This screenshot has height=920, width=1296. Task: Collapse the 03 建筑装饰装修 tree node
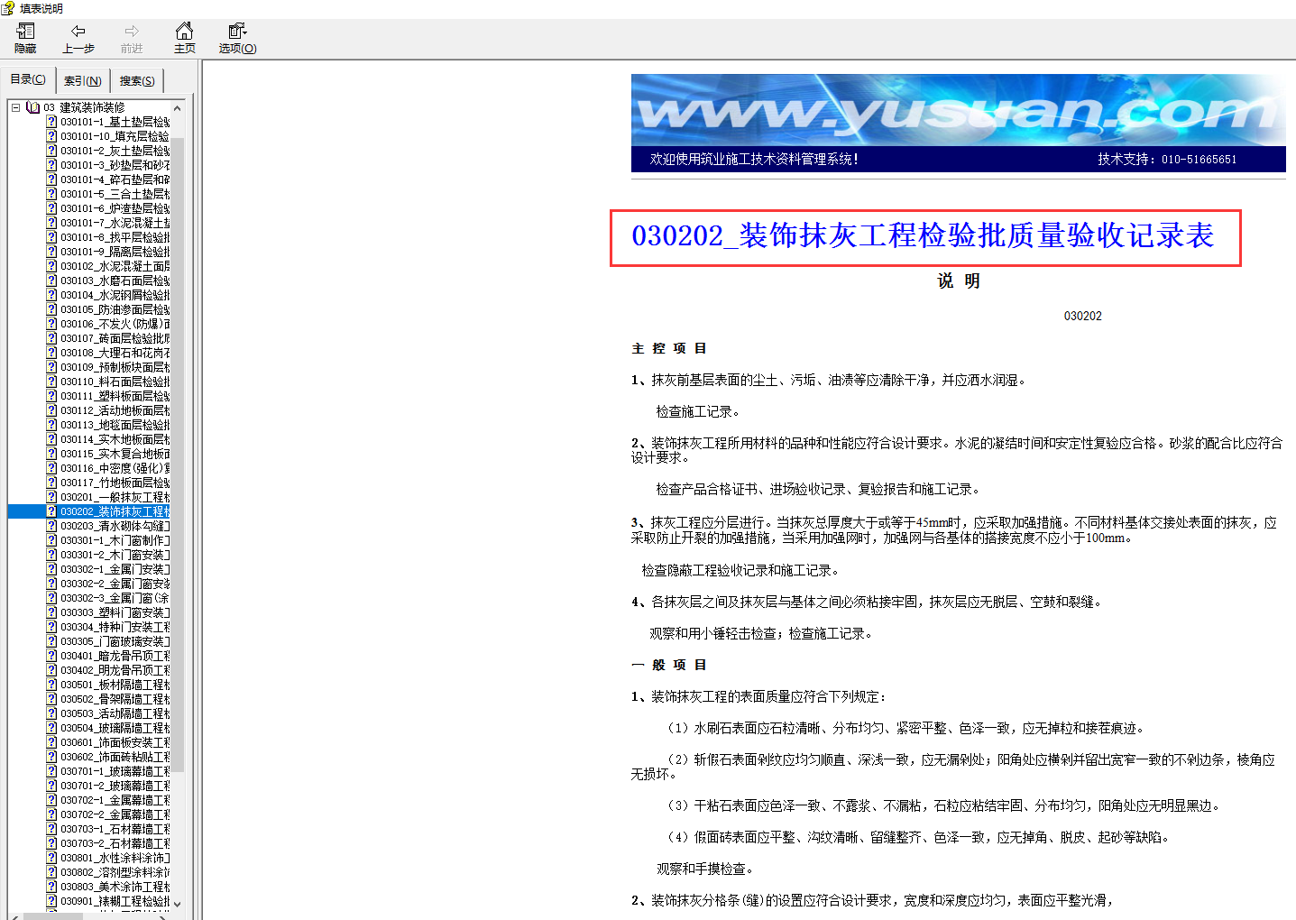coord(15,107)
